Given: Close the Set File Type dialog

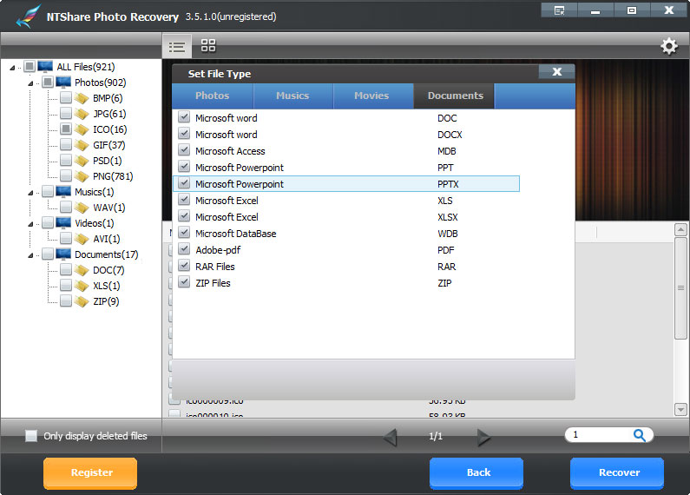Looking at the screenshot, I should 556,72.
